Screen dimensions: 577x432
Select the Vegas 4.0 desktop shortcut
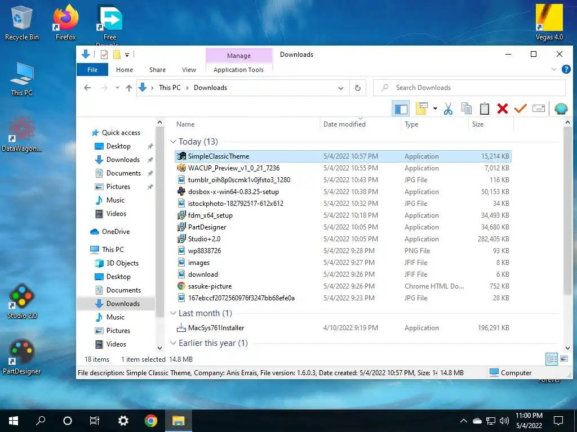click(549, 22)
